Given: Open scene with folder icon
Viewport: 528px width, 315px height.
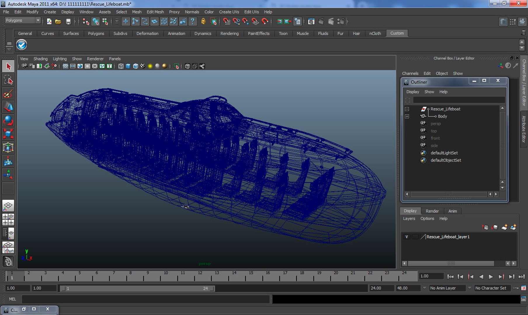Looking at the screenshot, I should pyautogui.click(x=58, y=22).
